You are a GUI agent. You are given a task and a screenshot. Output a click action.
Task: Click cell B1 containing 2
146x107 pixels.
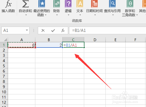pos(49,45)
